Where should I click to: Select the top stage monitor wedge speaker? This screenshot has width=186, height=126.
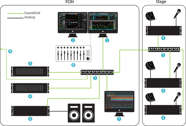click(150, 16)
